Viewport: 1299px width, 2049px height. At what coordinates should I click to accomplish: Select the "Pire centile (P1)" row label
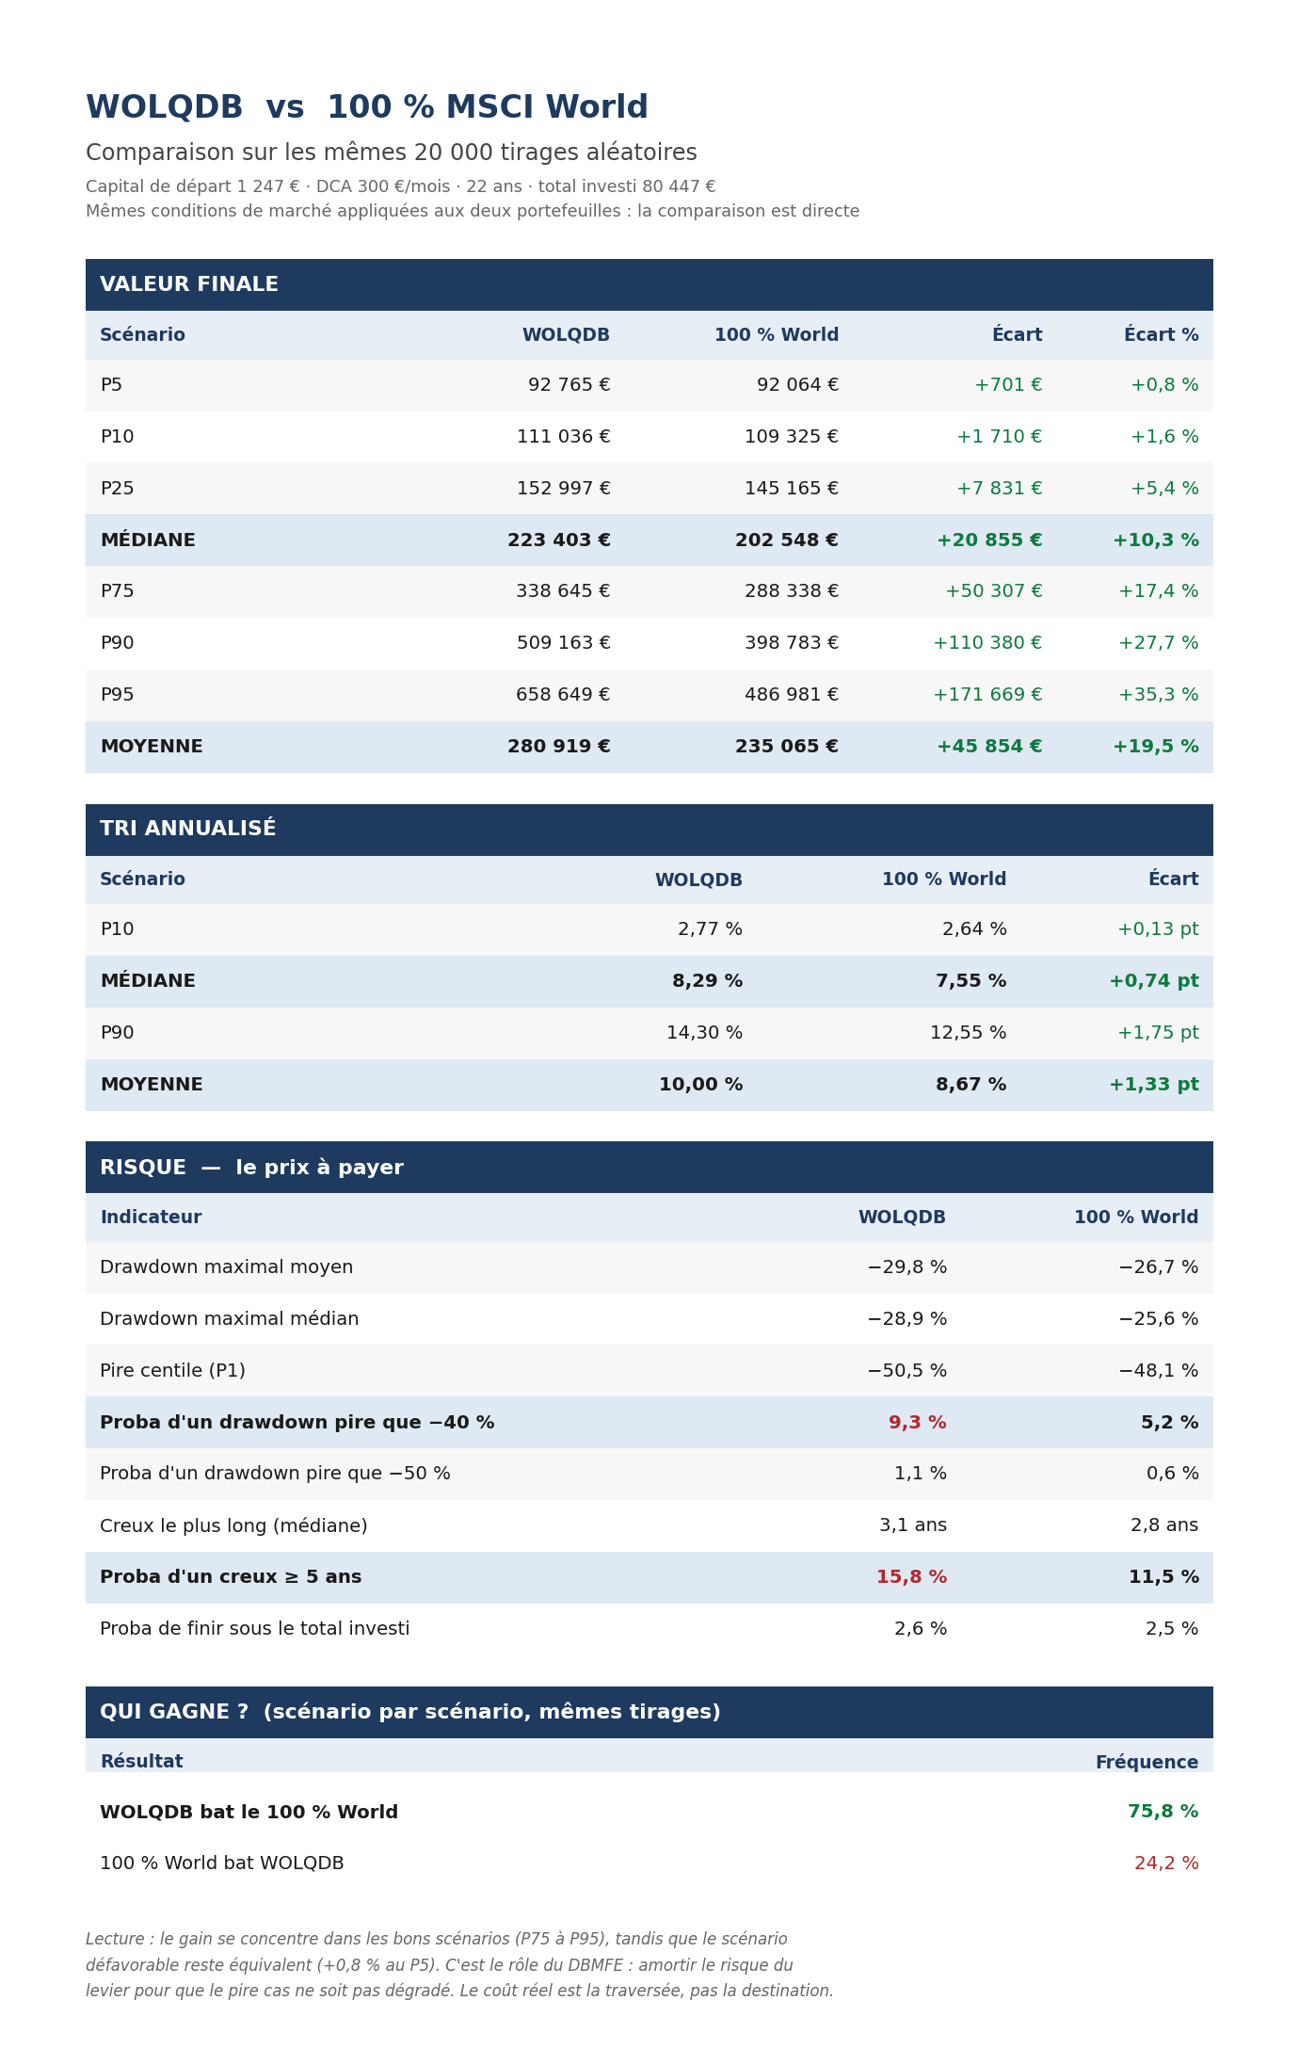point(172,1371)
